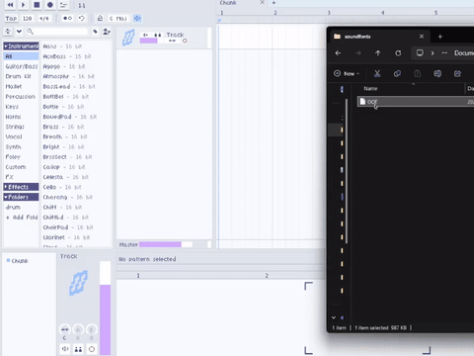
Task: Select the tempo field showing 120
Action: point(28,19)
